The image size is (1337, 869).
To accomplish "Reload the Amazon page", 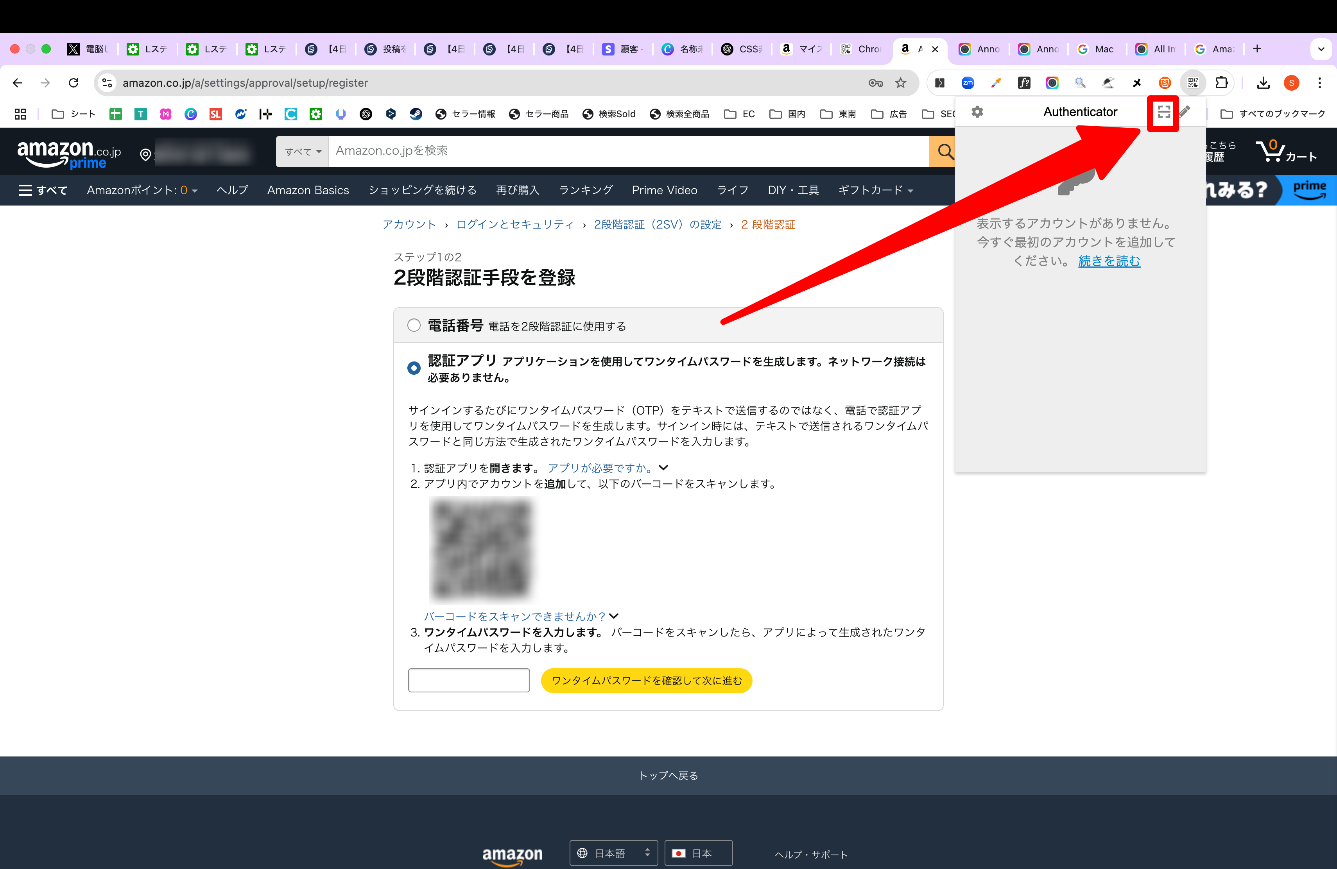I will 73,83.
